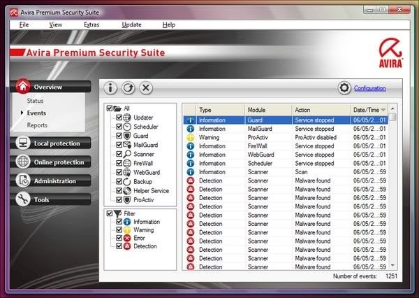Click the Tools wrench icon
Screen dimensions: 419x298
[x=23, y=199]
